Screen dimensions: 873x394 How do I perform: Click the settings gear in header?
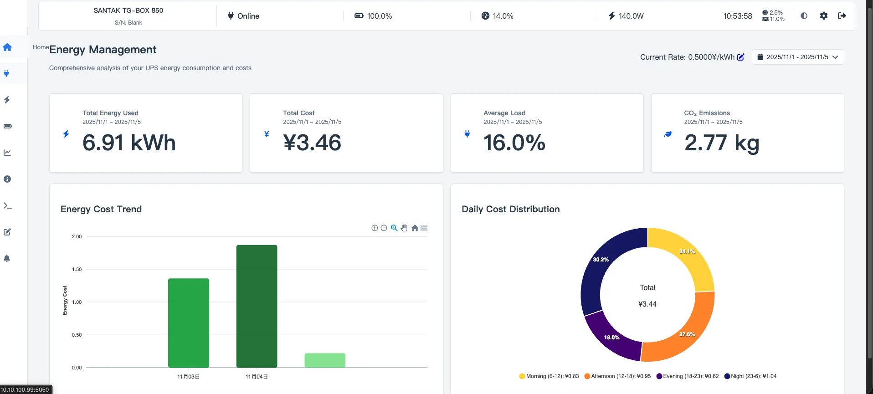823,16
